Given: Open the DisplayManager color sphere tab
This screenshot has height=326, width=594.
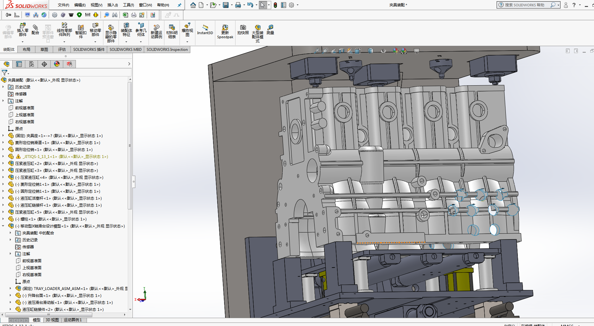Looking at the screenshot, I should pyautogui.click(x=57, y=64).
